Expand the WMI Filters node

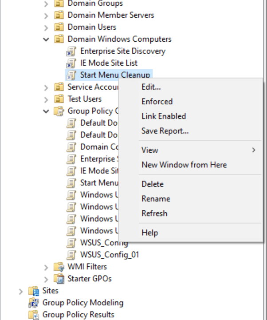coord(46,267)
